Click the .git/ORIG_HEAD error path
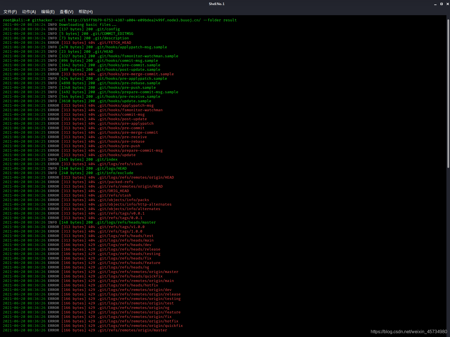 click(113, 191)
